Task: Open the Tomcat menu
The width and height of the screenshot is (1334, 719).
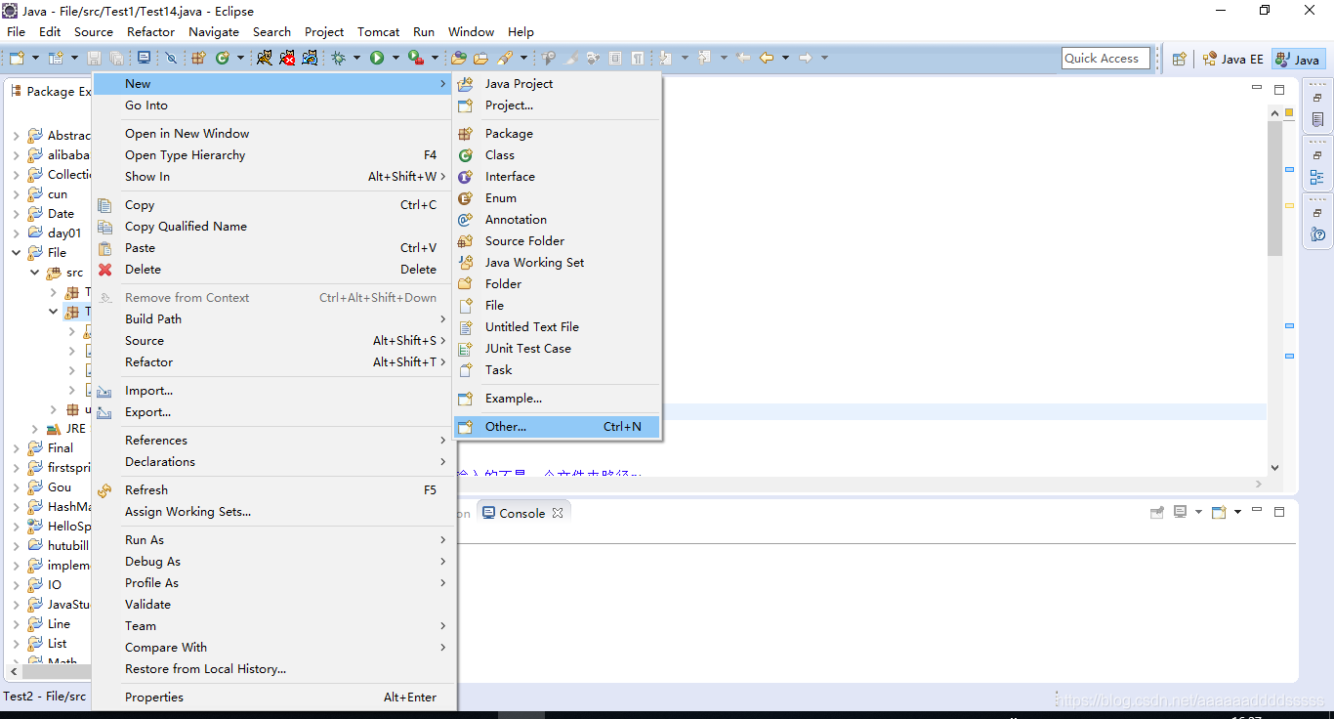Action: [x=378, y=31]
